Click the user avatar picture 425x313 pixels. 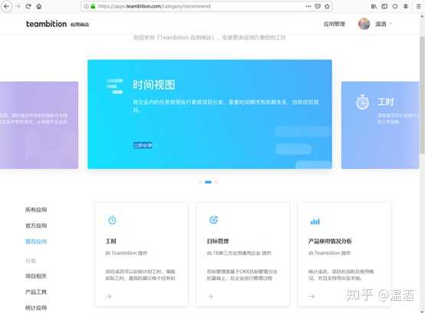pyautogui.click(x=364, y=24)
